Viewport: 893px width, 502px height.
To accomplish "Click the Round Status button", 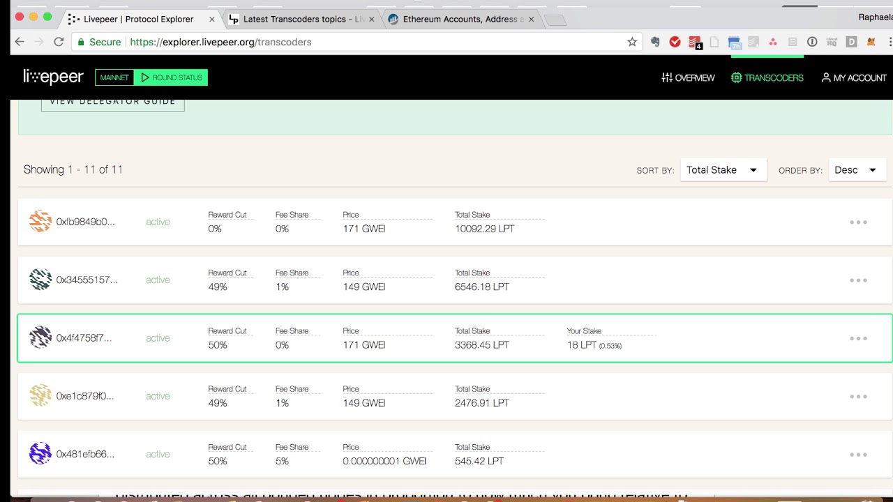I will pyautogui.click(x=171, y=77).
